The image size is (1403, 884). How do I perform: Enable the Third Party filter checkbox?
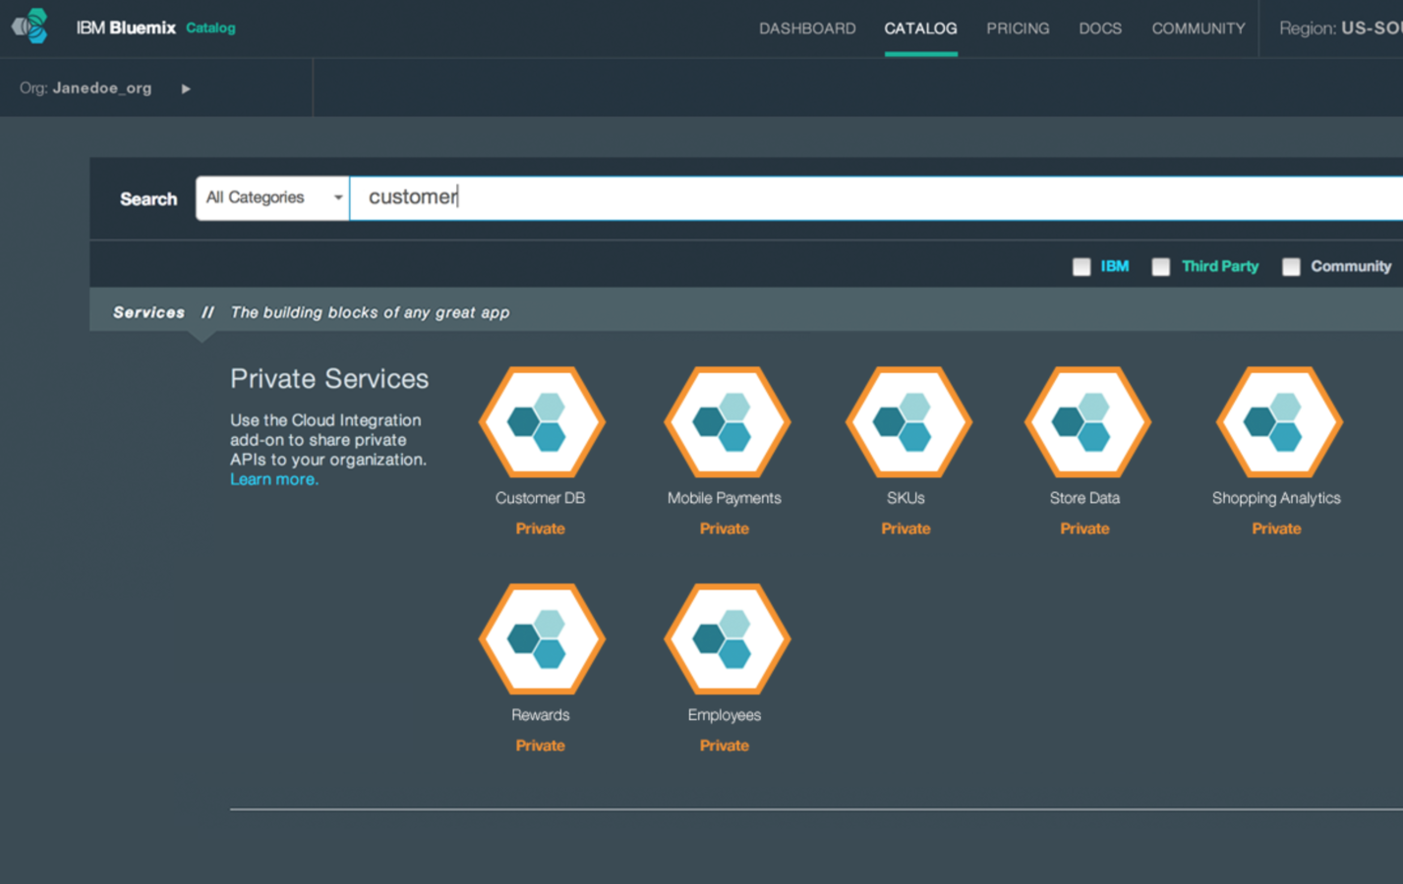[x=1161, y=267]
